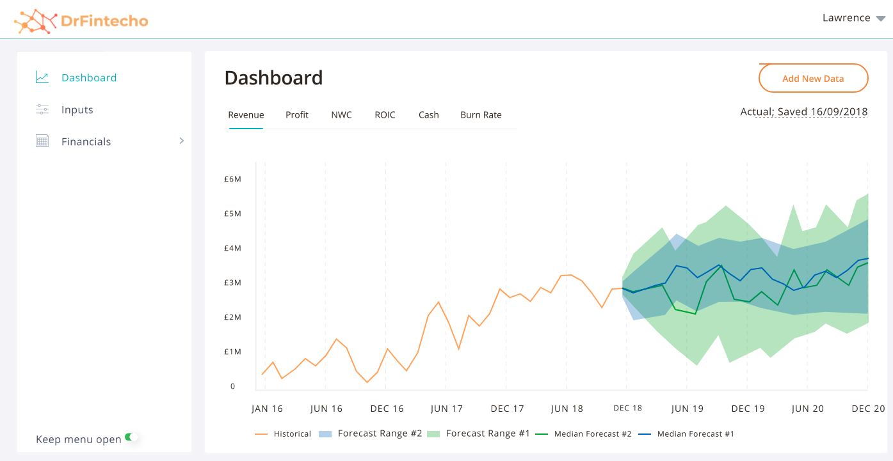View the ROIC tab
Screen dimensions: 893x461
(385, 115)
